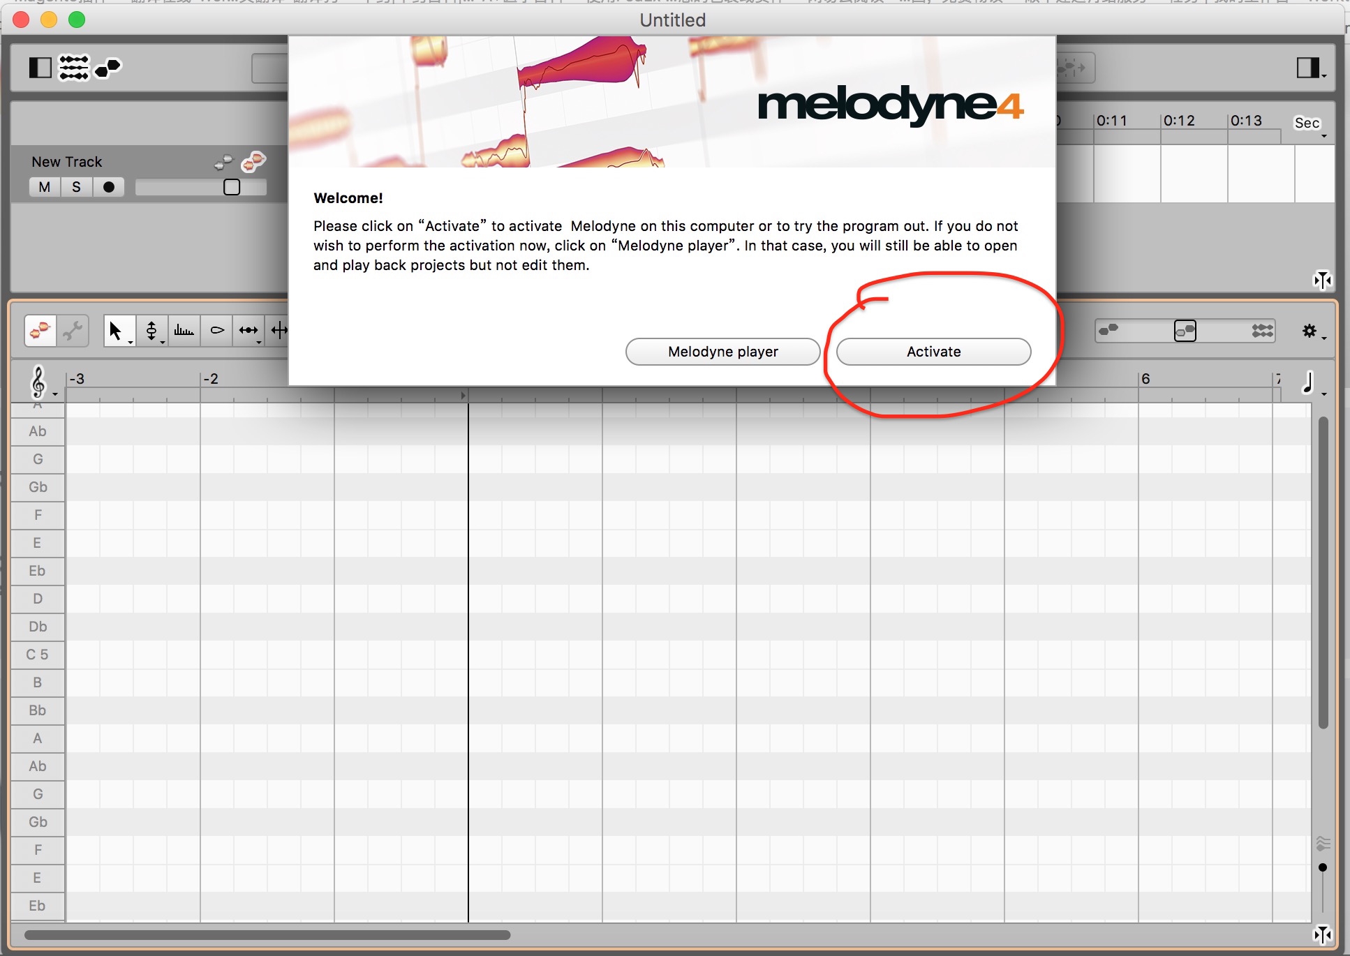Open the gear options menu in note editor
Screen dimensions: 1350x956
[x=1312, y=331]
